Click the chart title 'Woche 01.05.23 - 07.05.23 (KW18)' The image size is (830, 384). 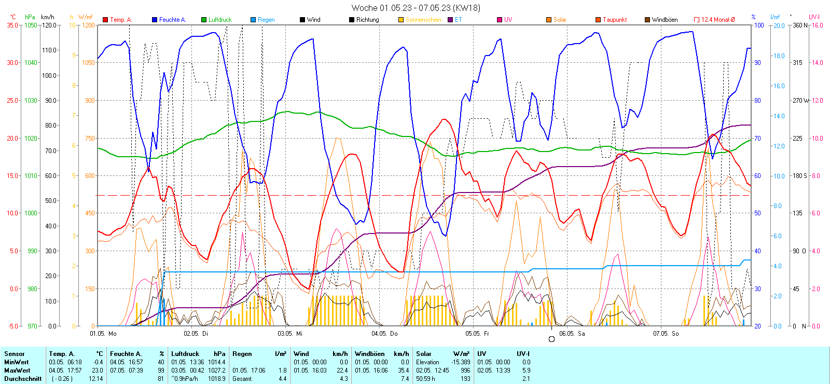[416, 8]
